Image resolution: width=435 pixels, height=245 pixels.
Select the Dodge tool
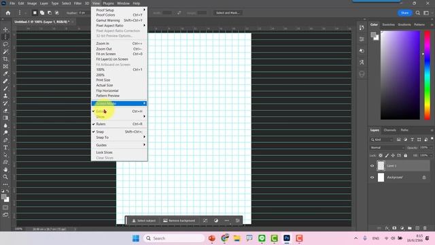pos(5,133)
